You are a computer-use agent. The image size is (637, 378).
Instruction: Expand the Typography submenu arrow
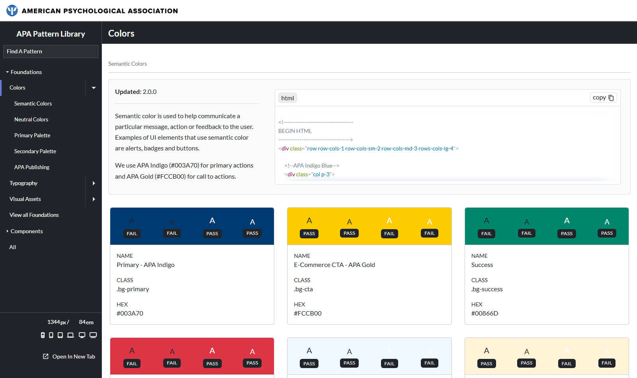pos(94,183)
